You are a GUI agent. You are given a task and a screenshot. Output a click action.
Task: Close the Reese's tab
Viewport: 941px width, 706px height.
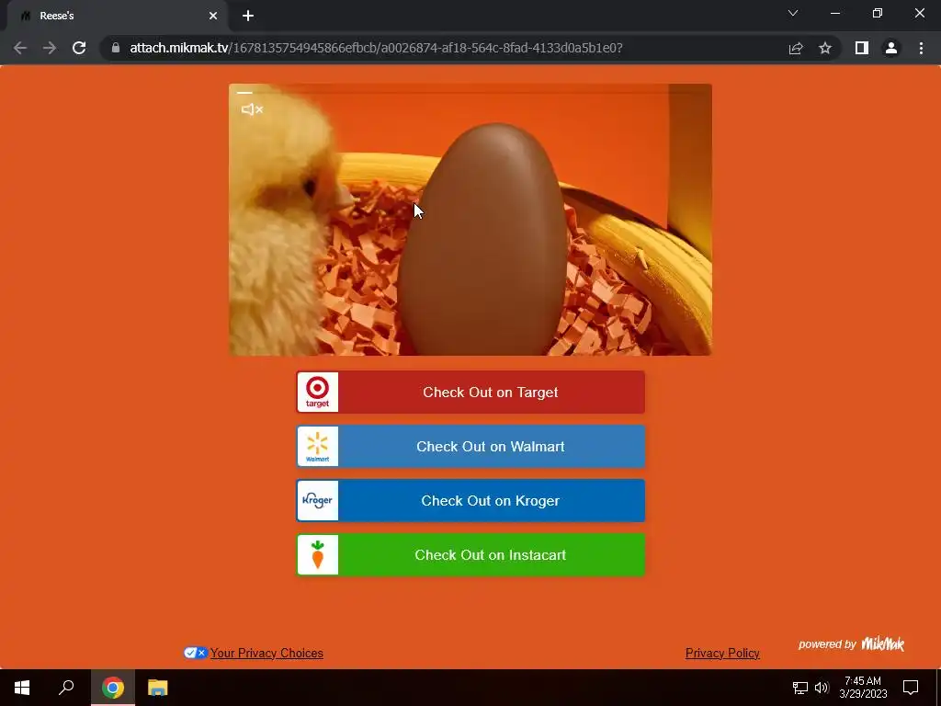(x=213, y=17)
